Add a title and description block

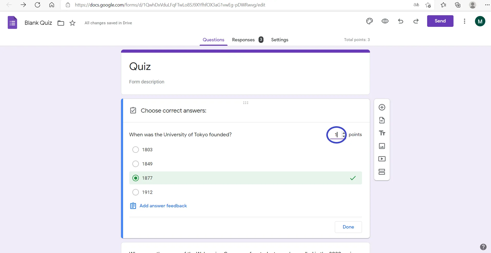click(382, 133)
